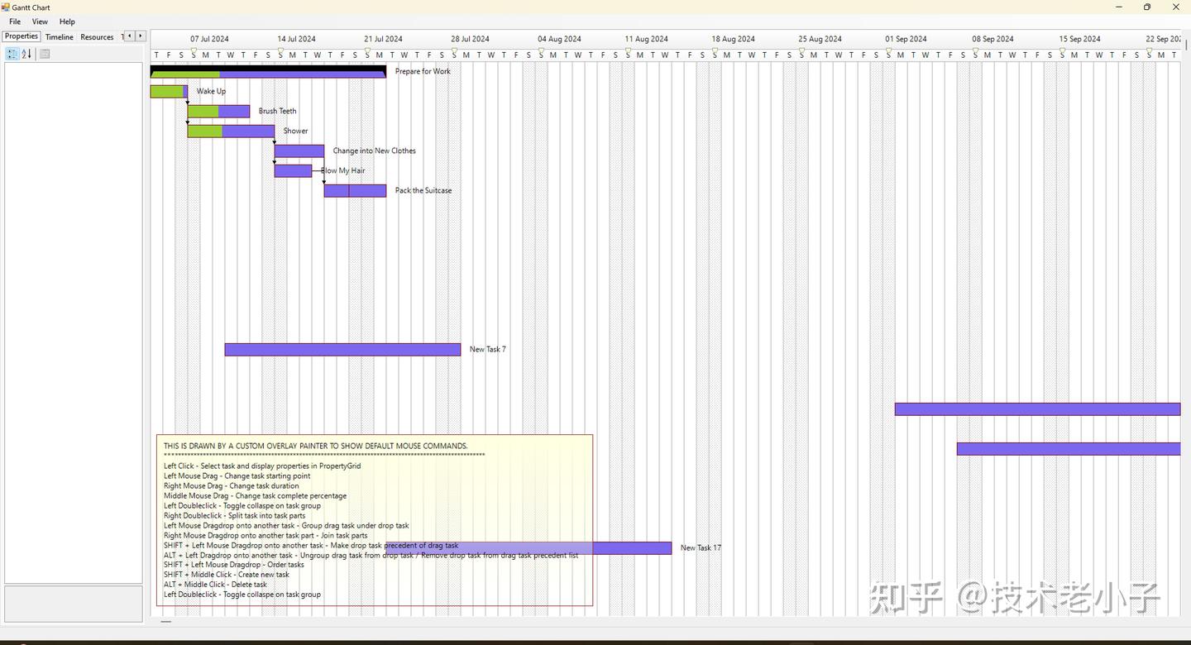
Task: Click the Gantt Chart icon in the title bar
Action: click(6, 7)
